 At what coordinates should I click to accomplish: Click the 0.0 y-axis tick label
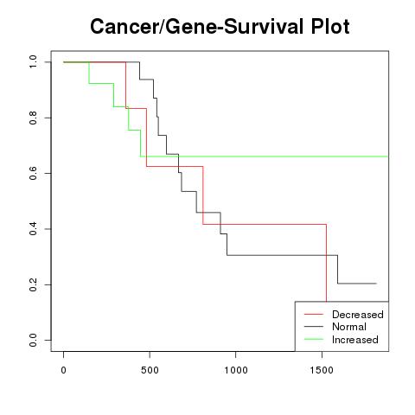[33, 340]
